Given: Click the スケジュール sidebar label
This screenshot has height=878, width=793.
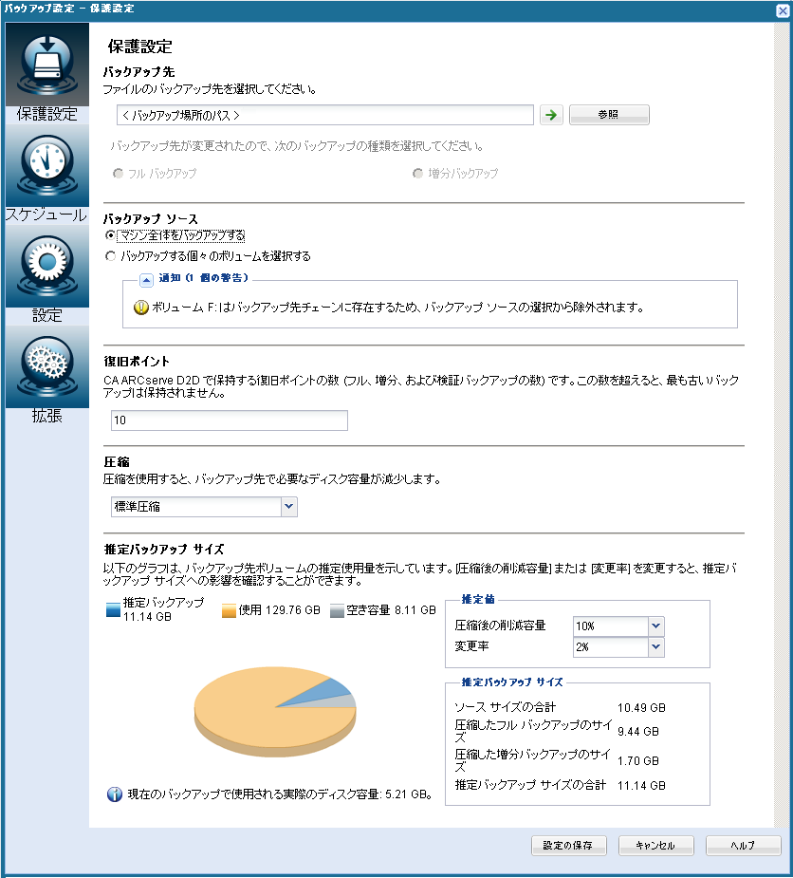Looking at the screenshot, I should [46, 215].
